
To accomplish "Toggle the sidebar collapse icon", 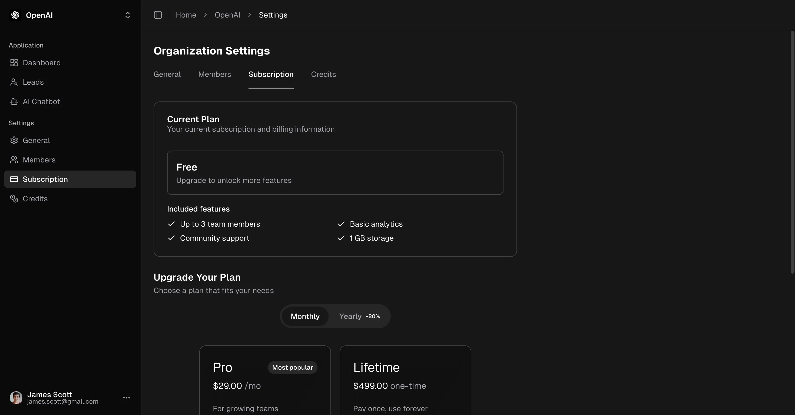I will coord(158,15).
